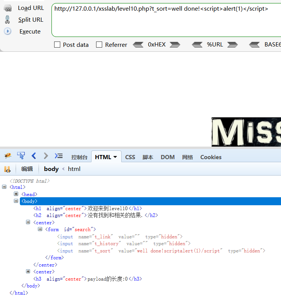Select html in the breadcrumb path
Viewport: 281px width, 305px height.
(x=74, y=169)
